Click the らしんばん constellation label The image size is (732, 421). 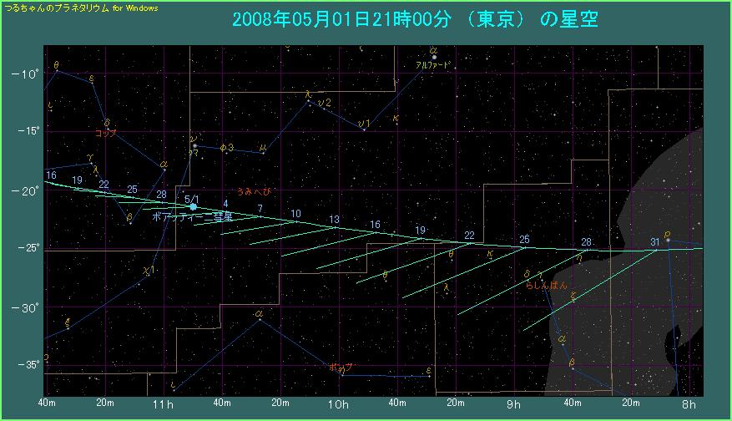point(546,286)
